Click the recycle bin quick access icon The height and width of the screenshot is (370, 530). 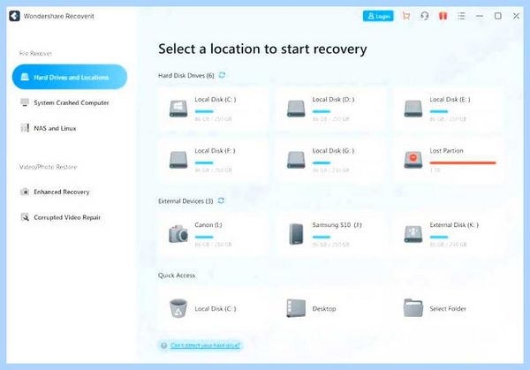178,308
